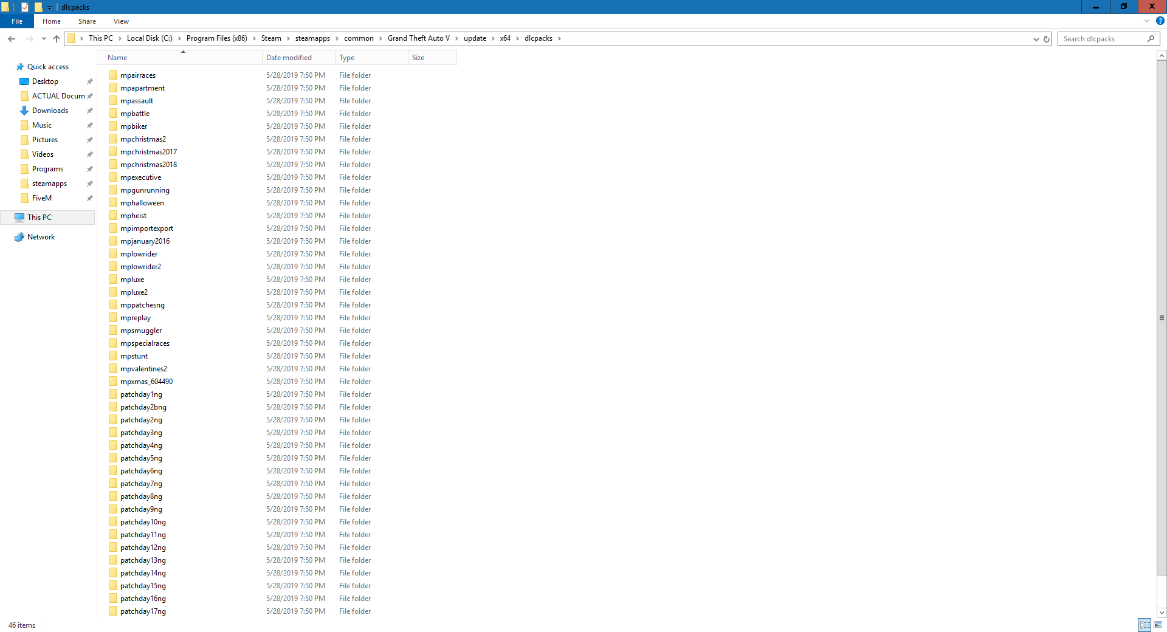Switch to details view in status bar

click(1145, 625)
